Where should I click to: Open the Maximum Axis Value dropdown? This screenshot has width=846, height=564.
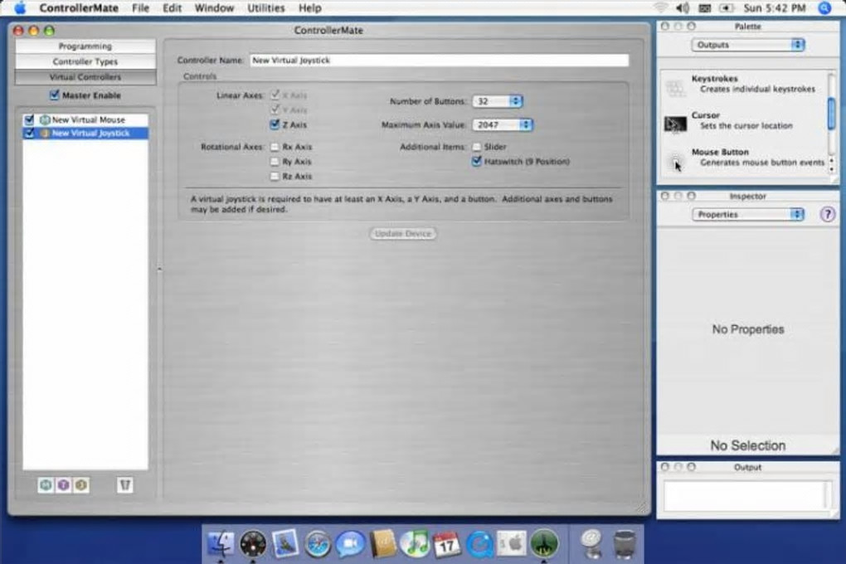pyautogui.click(x=503, y=124)
